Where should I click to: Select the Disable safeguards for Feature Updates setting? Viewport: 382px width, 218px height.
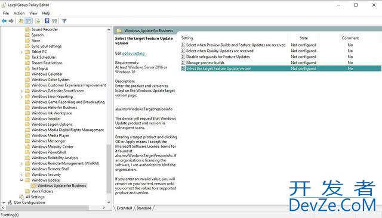[x=218, y=57]
